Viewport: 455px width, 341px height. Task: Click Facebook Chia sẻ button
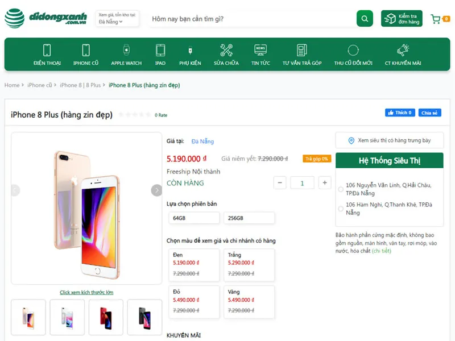click(429, 113)
